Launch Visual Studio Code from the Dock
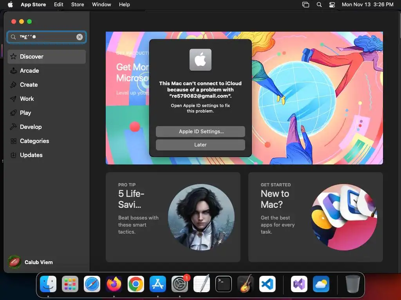The height and width of the screenshot is (300, 401). pos(267,284)
